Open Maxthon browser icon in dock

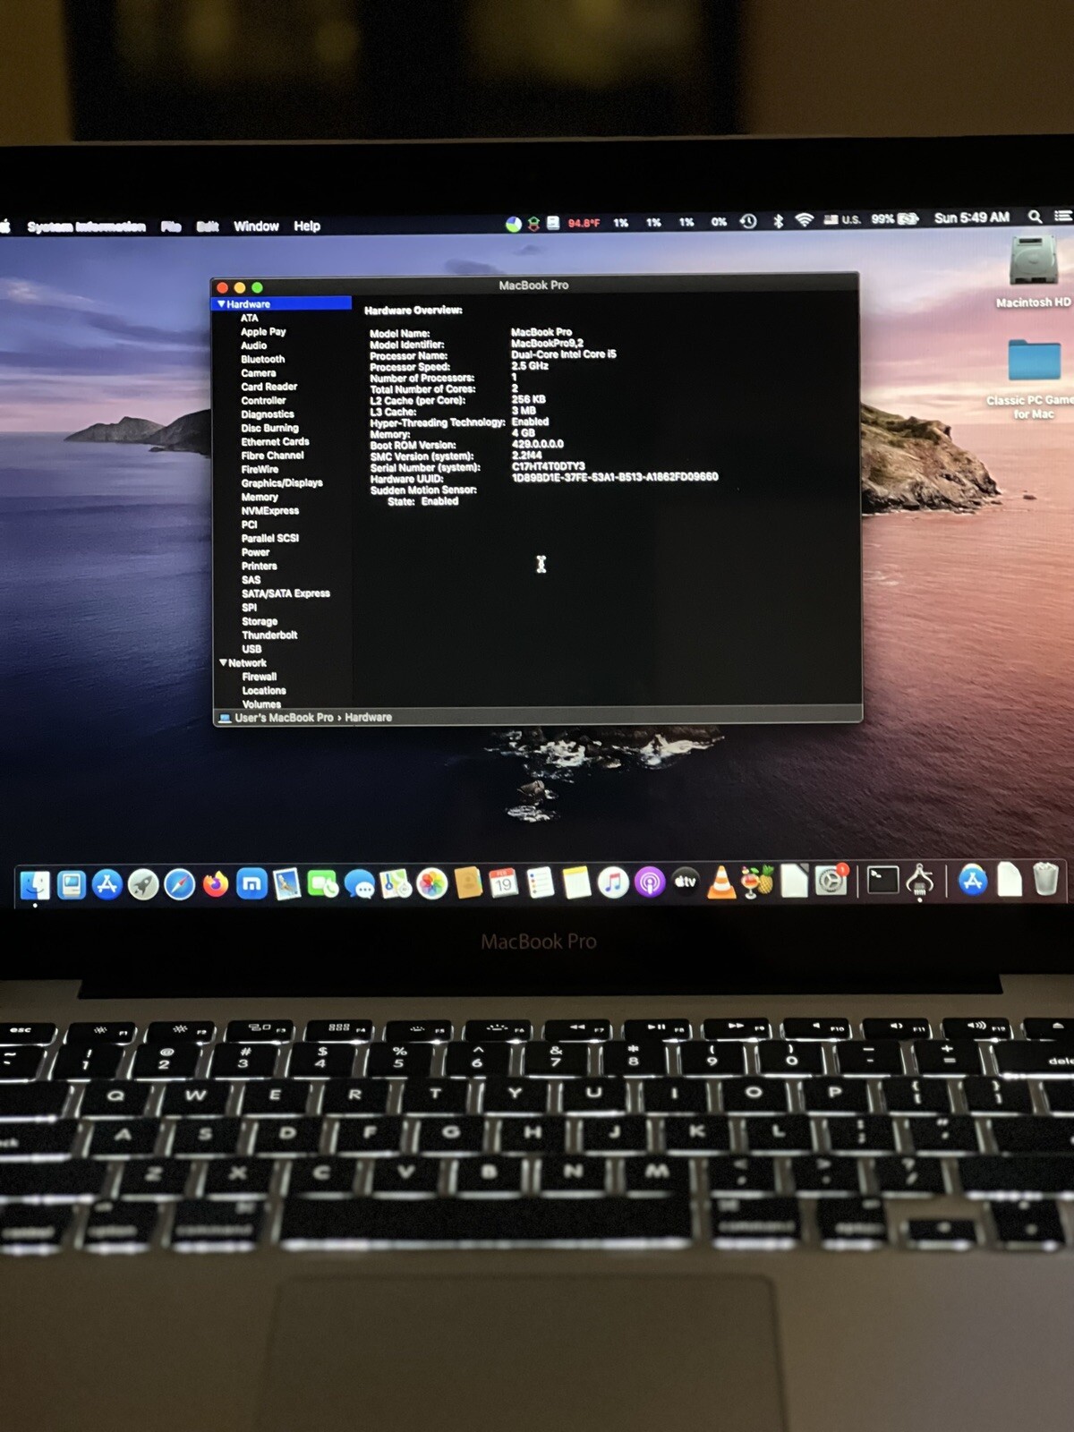pyautogui.click(x=251, y=884)
